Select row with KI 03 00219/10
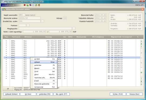Viewport: 146px width, 100px height. pyautogui.click(x=72, y=47)
